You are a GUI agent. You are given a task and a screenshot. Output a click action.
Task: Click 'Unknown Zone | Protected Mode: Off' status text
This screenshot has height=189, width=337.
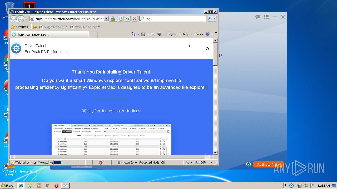pos(142,162)
